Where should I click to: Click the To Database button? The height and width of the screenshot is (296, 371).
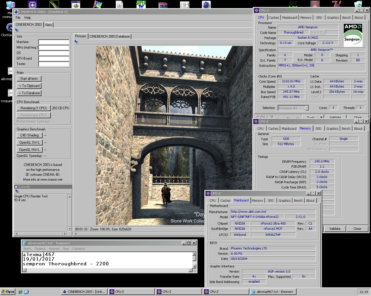pos(29,93)
